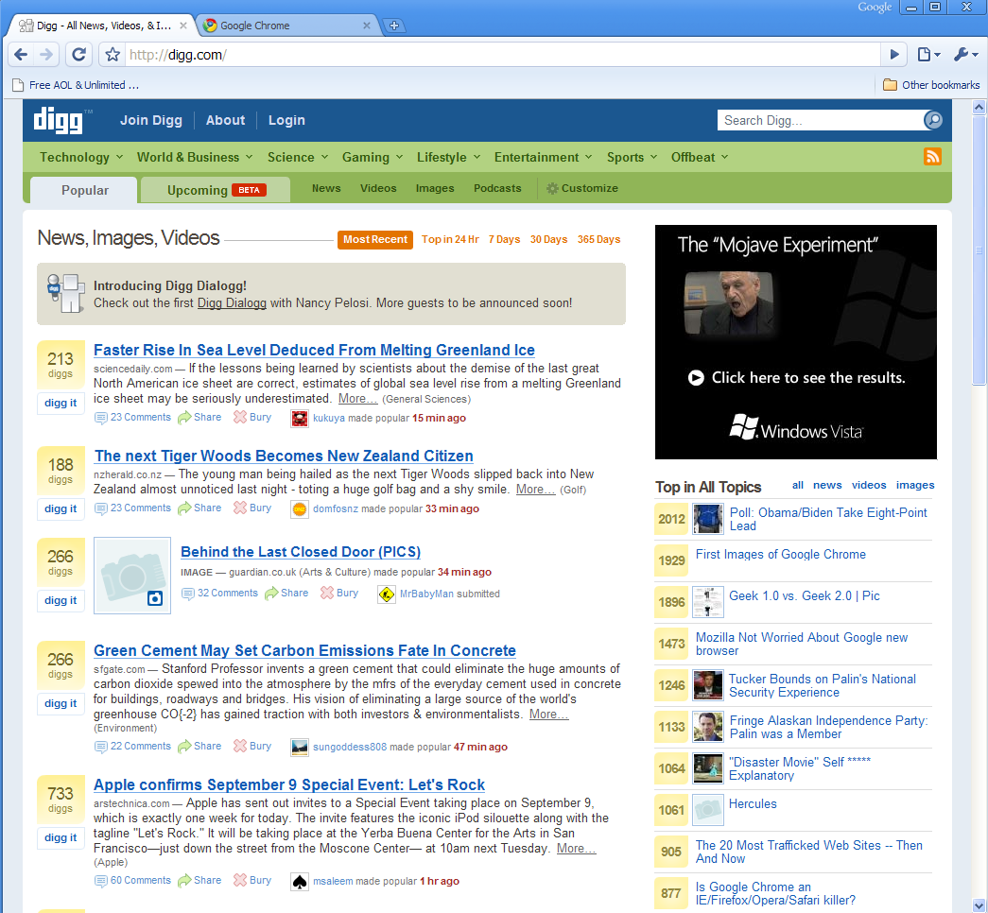Select the 7 Days filter

coord(504,239)
